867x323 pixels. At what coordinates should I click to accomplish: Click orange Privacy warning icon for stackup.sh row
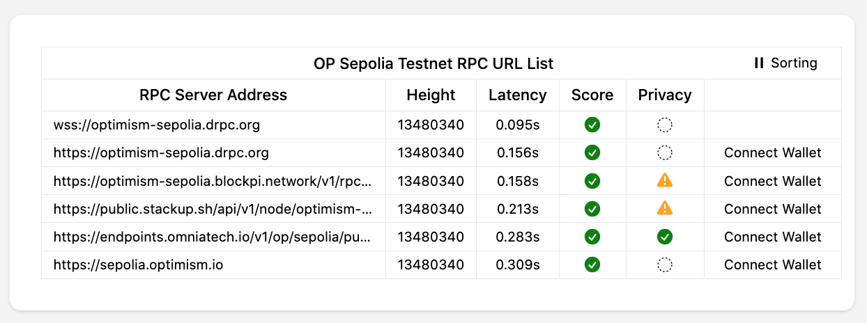pyautogui.click(x=665, y=208)
